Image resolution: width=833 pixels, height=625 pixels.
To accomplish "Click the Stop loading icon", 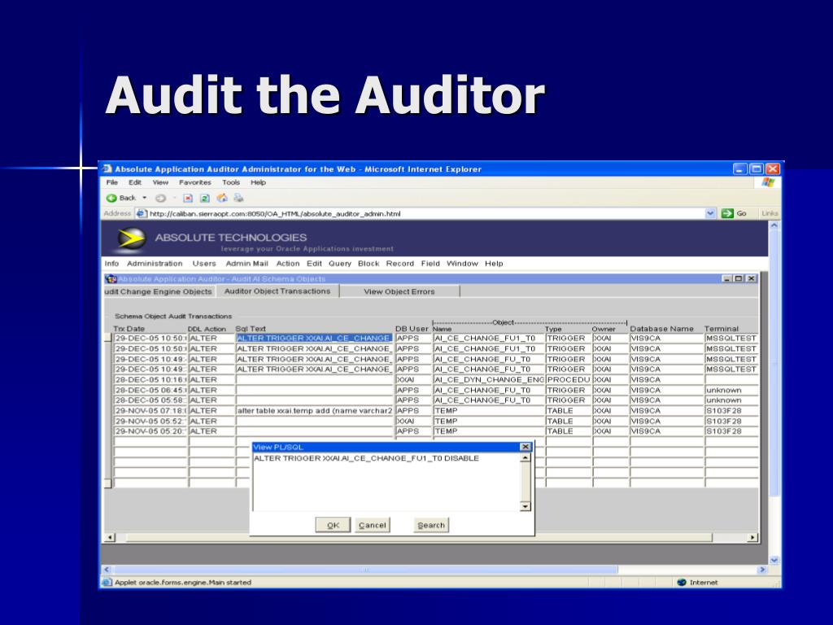I will tap(188, 199).
